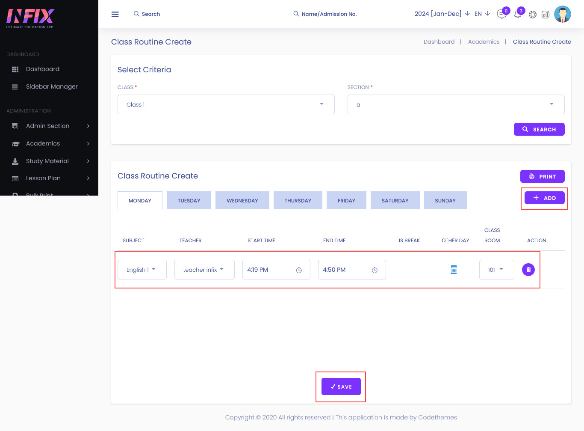Click the start time field 4:19 PM
Viewport: 584px width, 431px height.
click(x=276, y=270)
